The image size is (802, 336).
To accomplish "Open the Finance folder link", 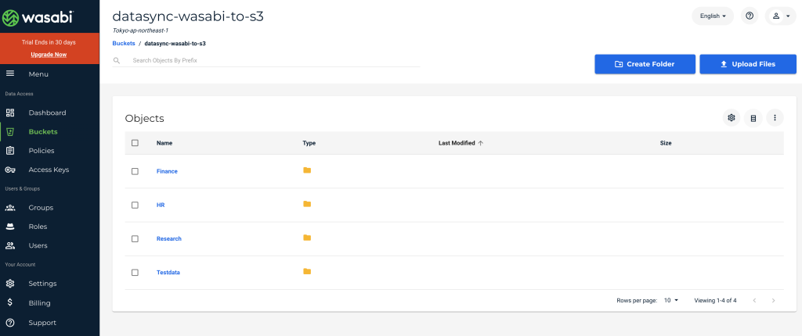I will tap(167, 172).
